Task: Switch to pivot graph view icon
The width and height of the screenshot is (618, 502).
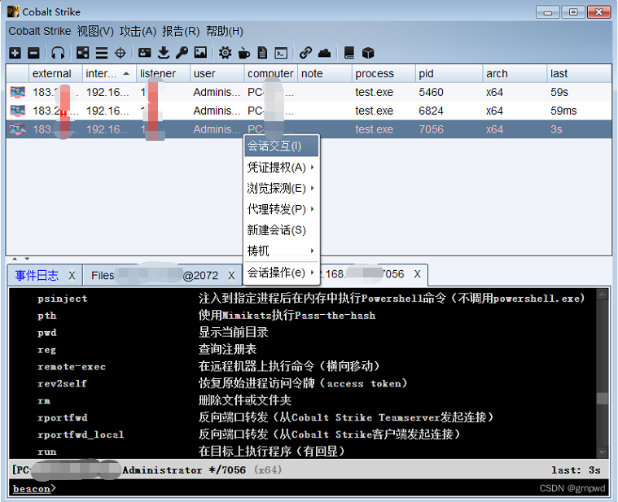Action: 82,53
